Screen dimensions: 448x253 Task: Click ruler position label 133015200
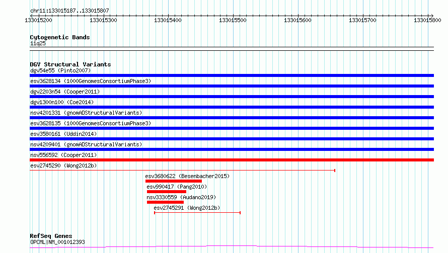[x=38, y=20]
